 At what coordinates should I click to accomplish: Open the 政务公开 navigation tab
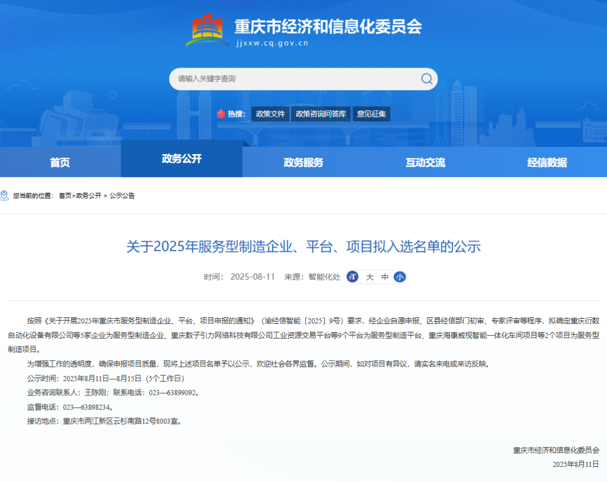[x=182, y=159]
